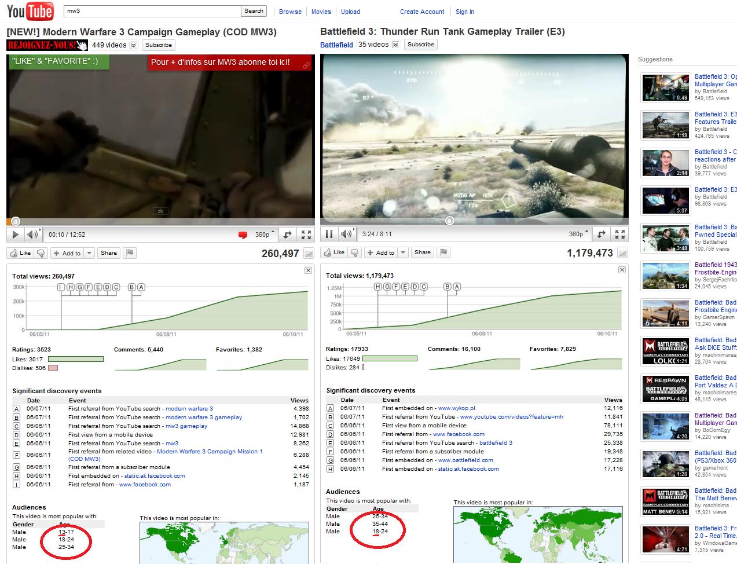Viewport: 737px width, 564px height.
Task: Open suggested video thumbnail with 5:37 duration
Action: coord(665,200)
